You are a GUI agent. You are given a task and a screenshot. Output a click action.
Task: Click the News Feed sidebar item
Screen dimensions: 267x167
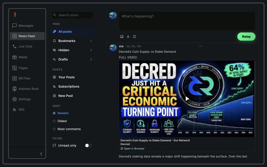[27, 36]
